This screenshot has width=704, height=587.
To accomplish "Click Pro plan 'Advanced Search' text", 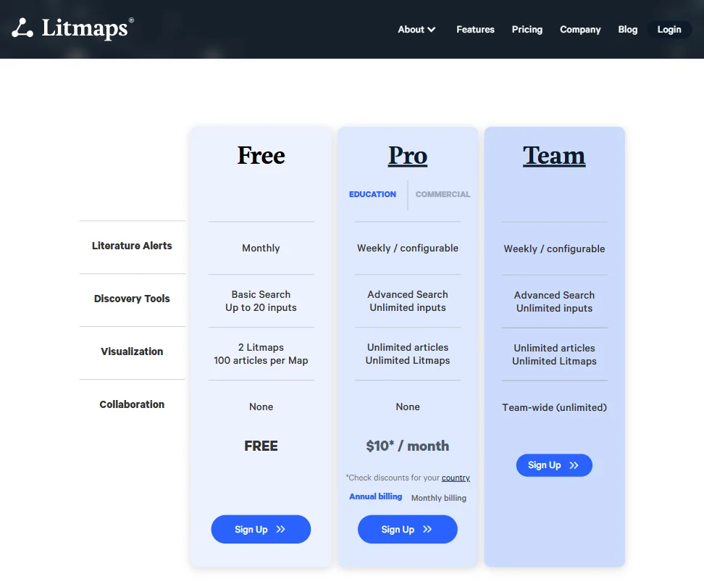I will pos(408,295).
